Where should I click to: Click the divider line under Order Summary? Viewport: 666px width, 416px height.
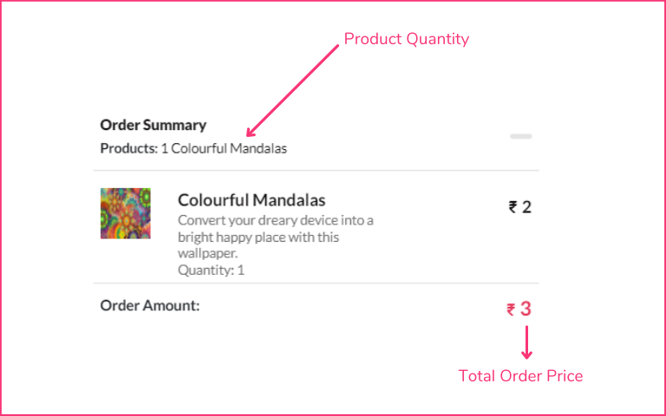point(316,170)
